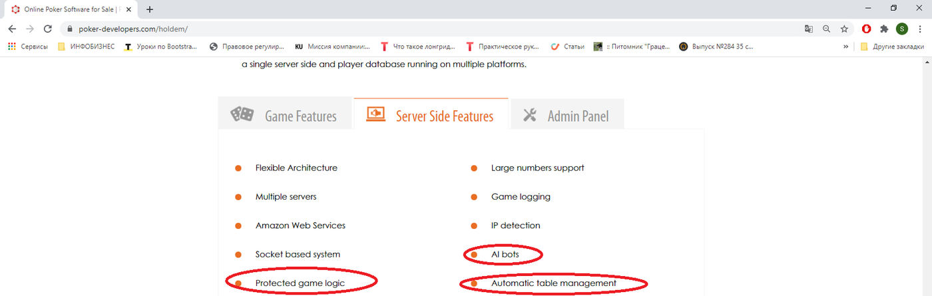This screenshot has height=296, width=932.
Task: Open the Статьи bookmark
Action: [568, 47]
